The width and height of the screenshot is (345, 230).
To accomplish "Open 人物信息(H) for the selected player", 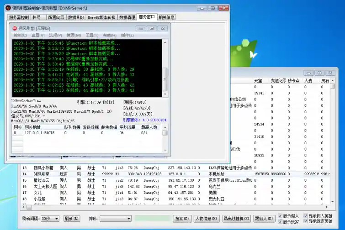I will (x=207, y=219).
